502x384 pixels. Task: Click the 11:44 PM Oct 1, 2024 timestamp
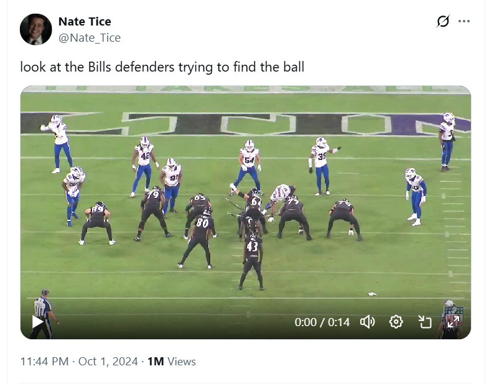(79, 361)
